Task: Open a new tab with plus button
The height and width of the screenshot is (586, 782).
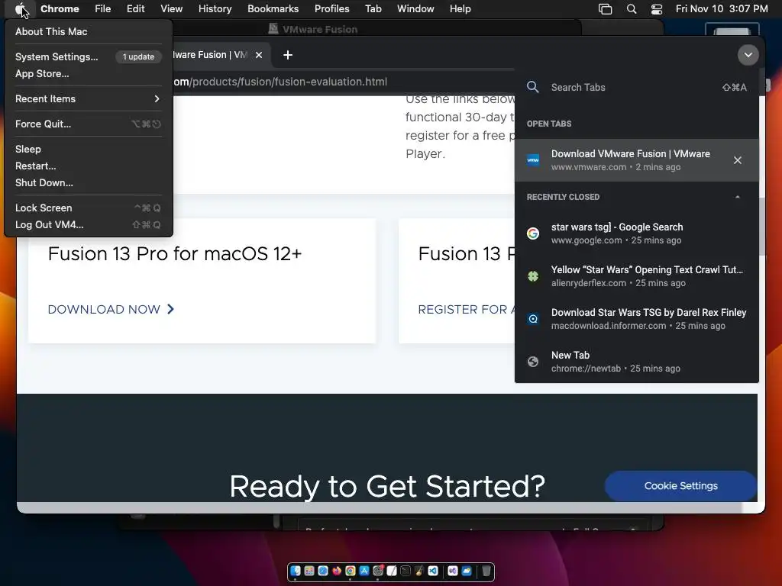Action: 288,55
